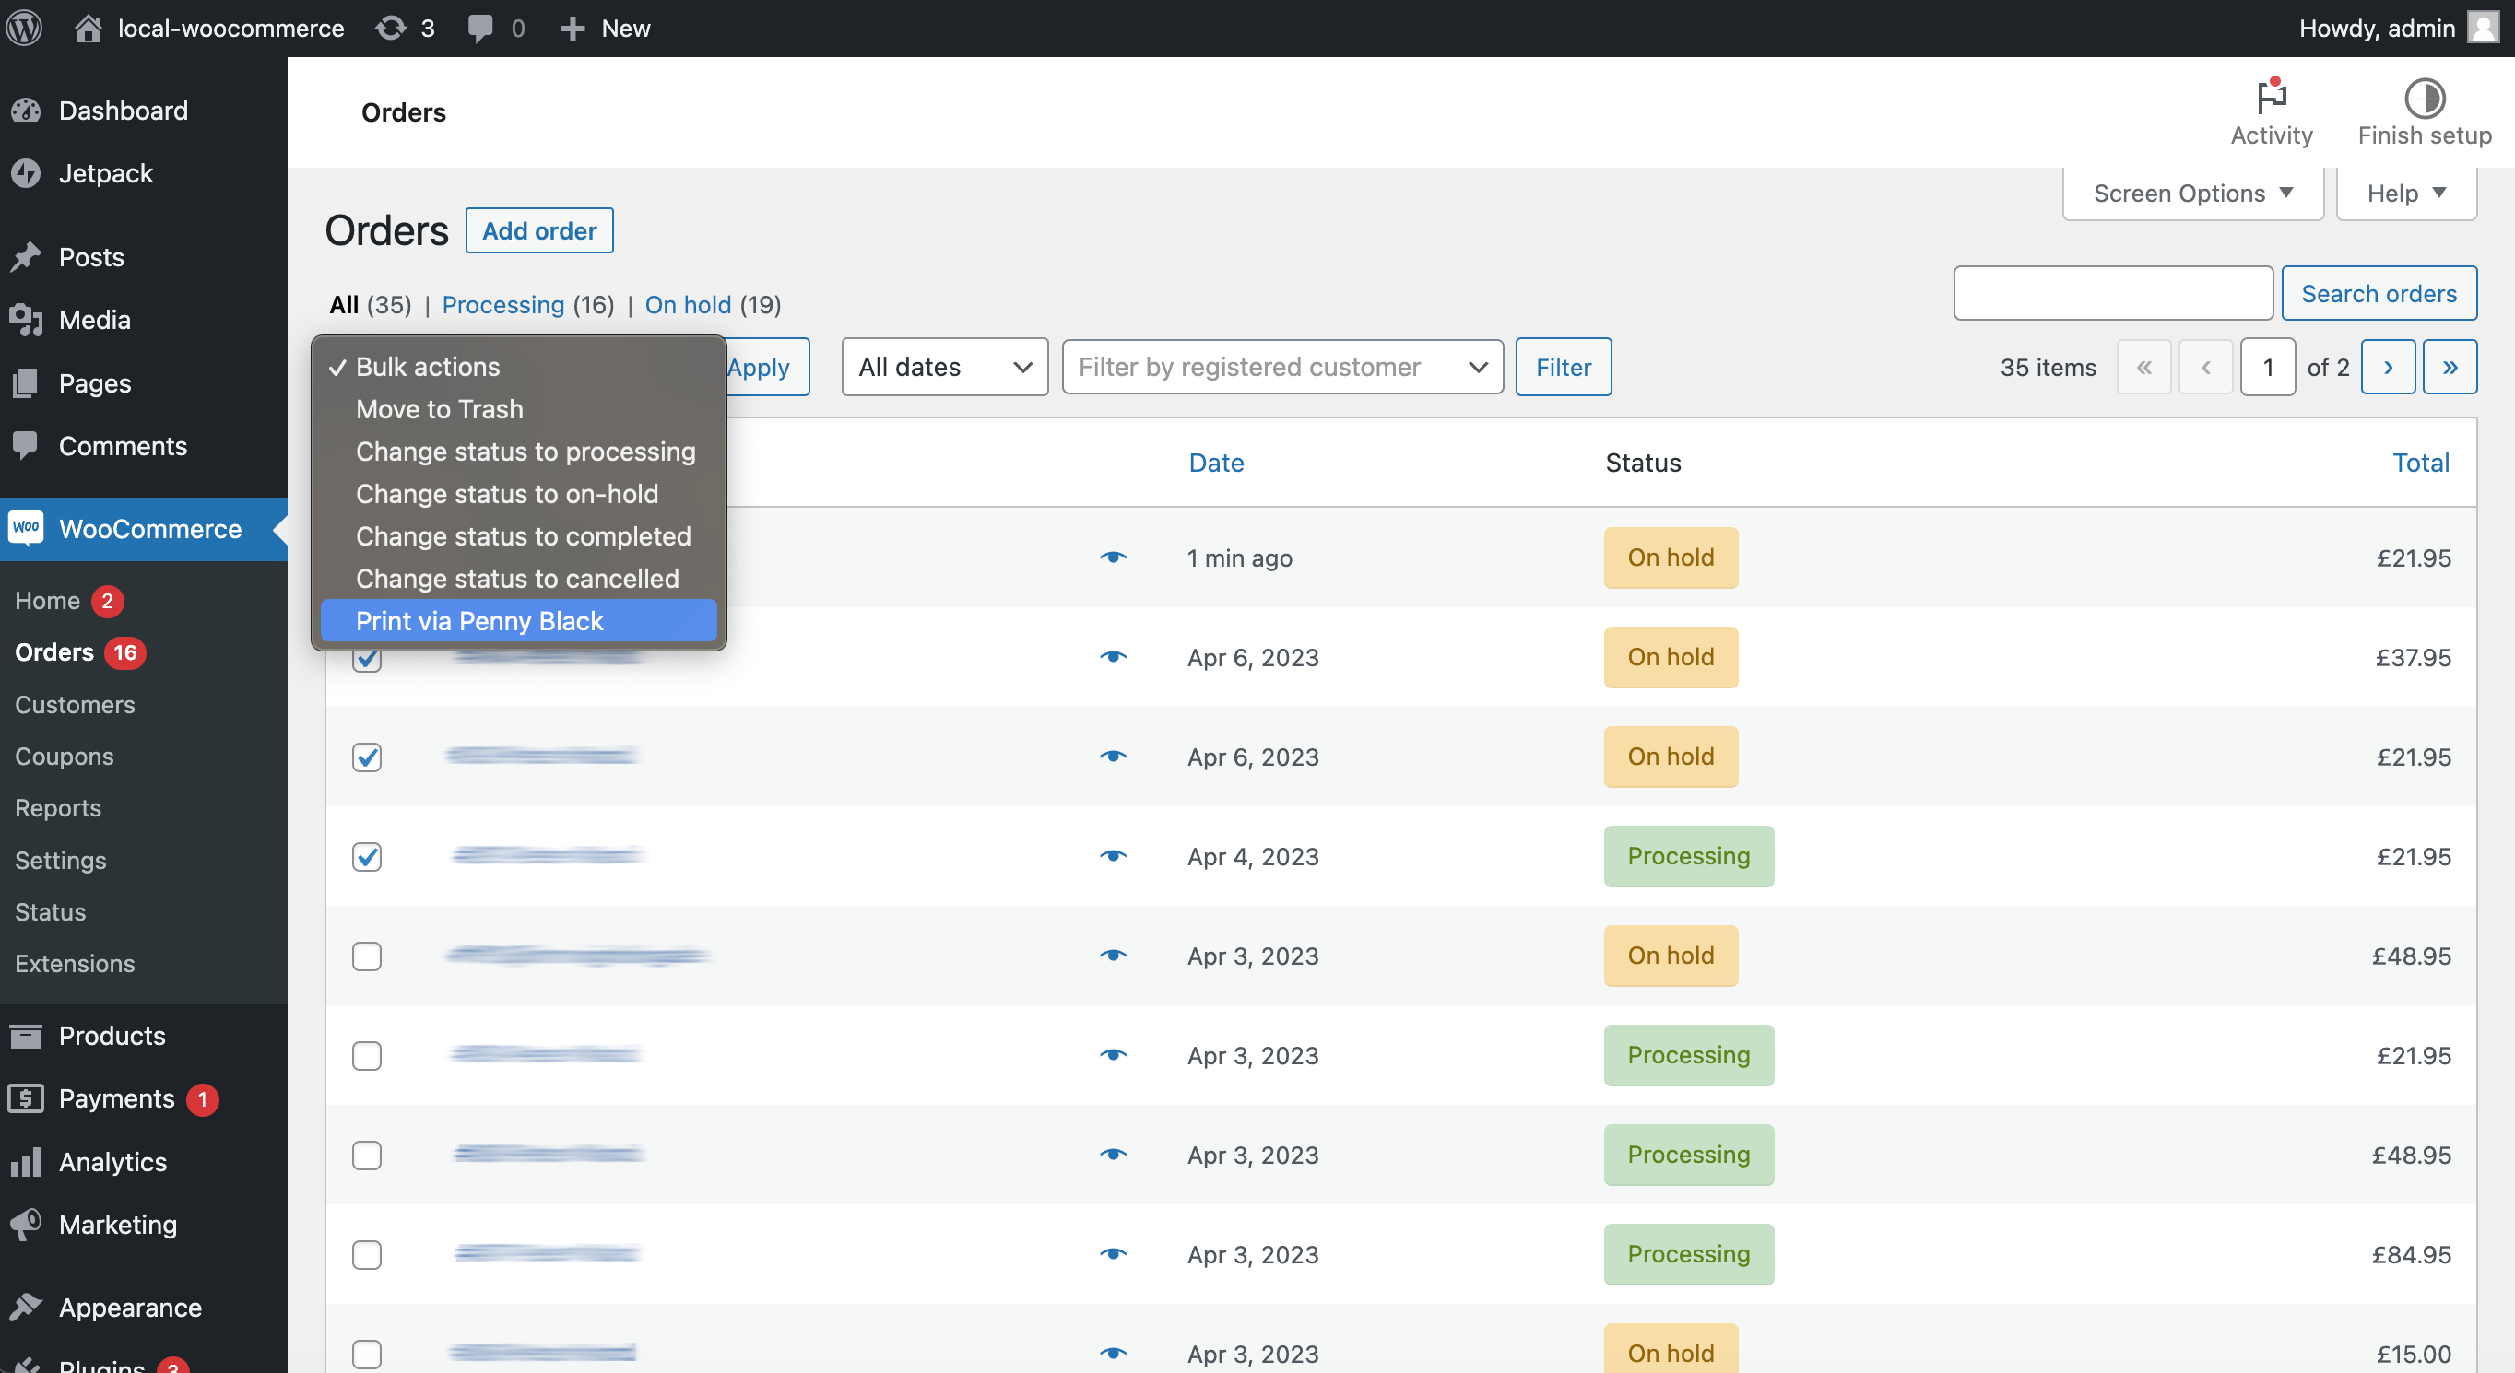Uncheck the £37.95 order checkbox
The height and width of the screenshot is (1373, 2515).
point(367,659)
